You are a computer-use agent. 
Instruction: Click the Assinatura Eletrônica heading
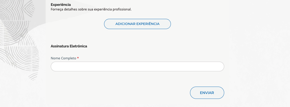pos(69,46)
